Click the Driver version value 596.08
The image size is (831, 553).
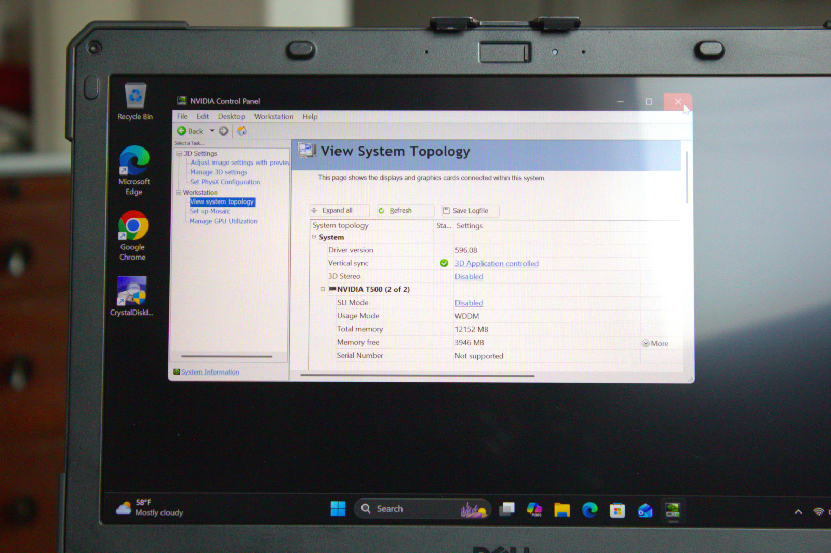pos(466,250)
